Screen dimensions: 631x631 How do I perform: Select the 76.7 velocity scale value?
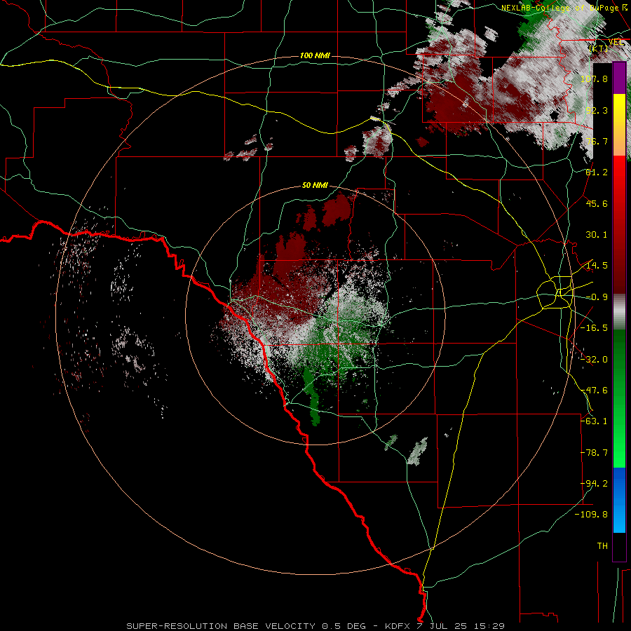pos(597,141)
